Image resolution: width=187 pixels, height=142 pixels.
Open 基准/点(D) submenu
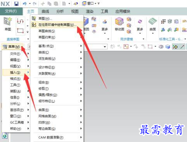click(57, 46)
